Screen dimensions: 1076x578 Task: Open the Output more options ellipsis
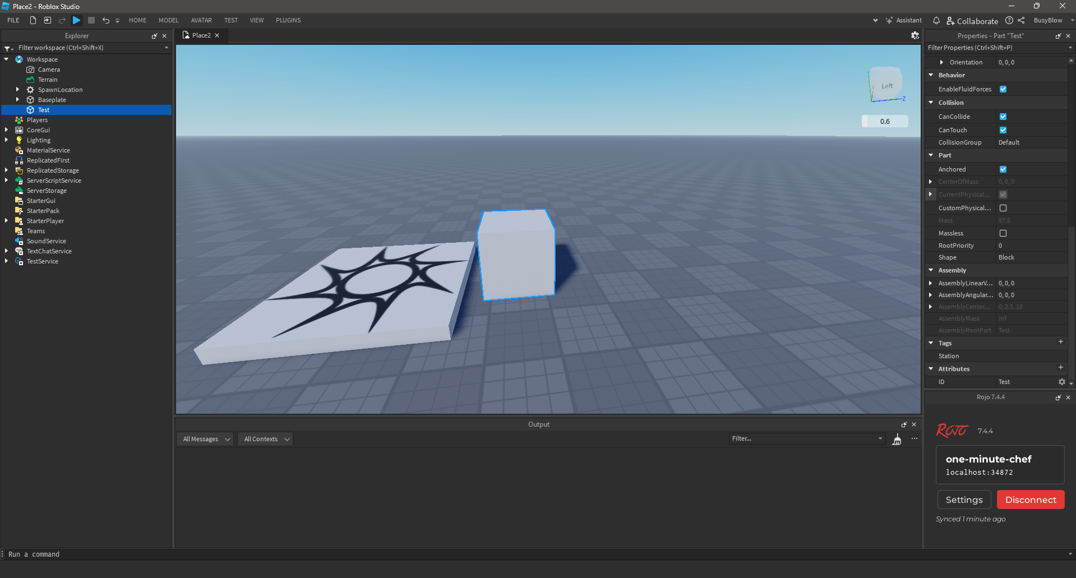[x=915, y=438]
